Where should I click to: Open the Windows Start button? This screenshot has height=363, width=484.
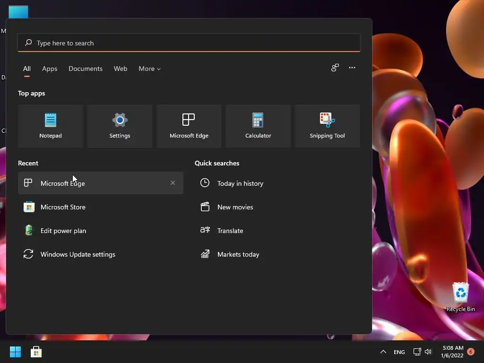(15, 352)
